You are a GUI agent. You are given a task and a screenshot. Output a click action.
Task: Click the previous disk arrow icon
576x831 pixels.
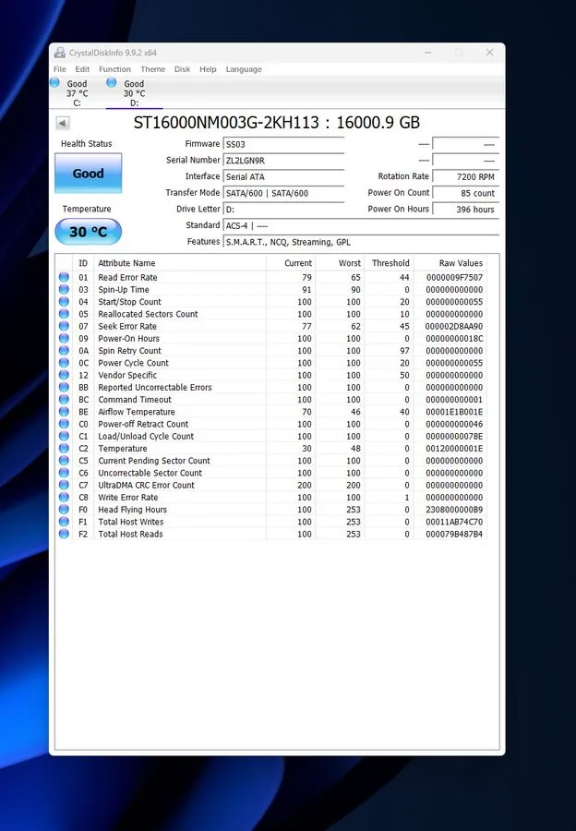63,124
